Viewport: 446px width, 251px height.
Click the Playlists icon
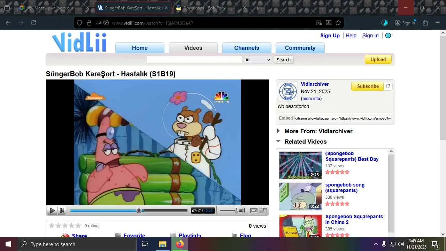173,236
